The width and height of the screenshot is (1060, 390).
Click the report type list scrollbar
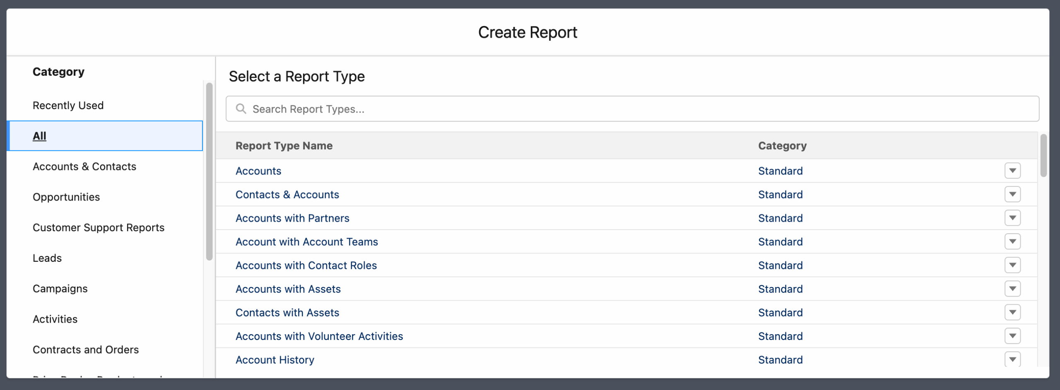1043,156
